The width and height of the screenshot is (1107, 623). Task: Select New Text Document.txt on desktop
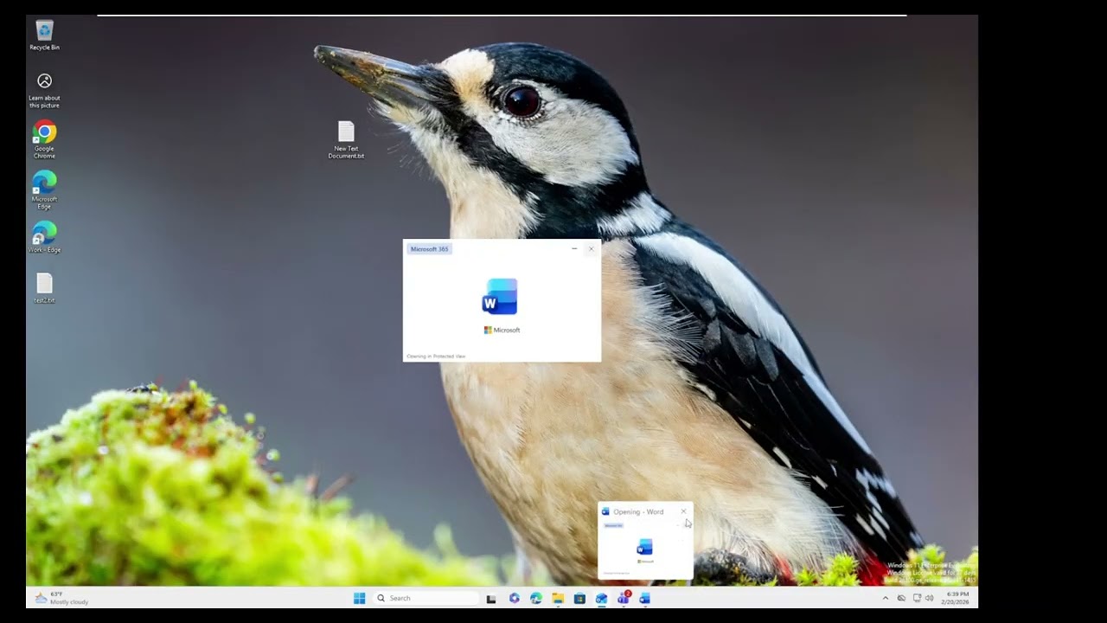pos(346,140)
